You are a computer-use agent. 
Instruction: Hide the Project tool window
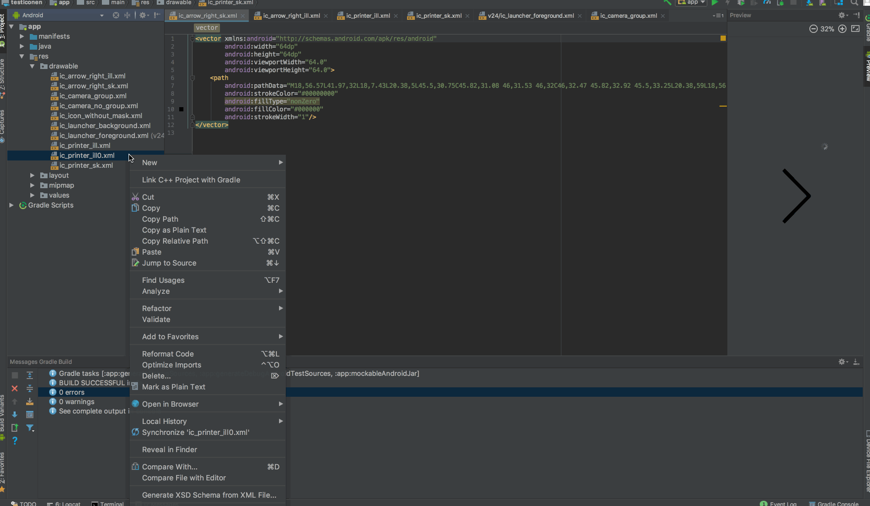157,15
